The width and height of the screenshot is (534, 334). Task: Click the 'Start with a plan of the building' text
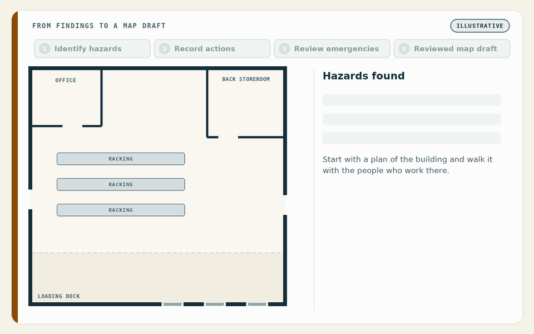pyautogui.click(x=407, y=165)
